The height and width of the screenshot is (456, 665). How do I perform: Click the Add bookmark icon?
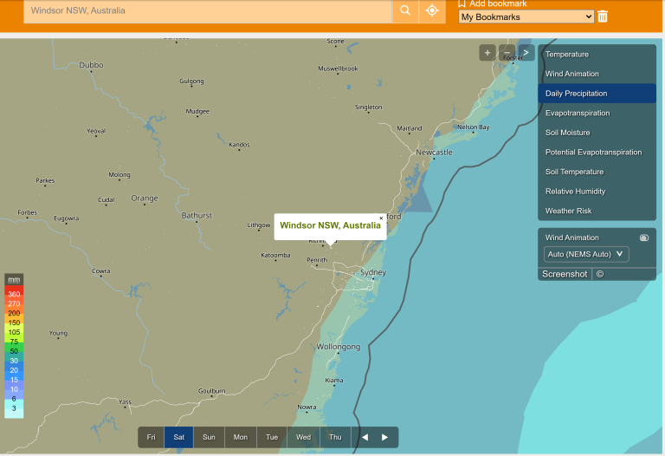[462, 3]
